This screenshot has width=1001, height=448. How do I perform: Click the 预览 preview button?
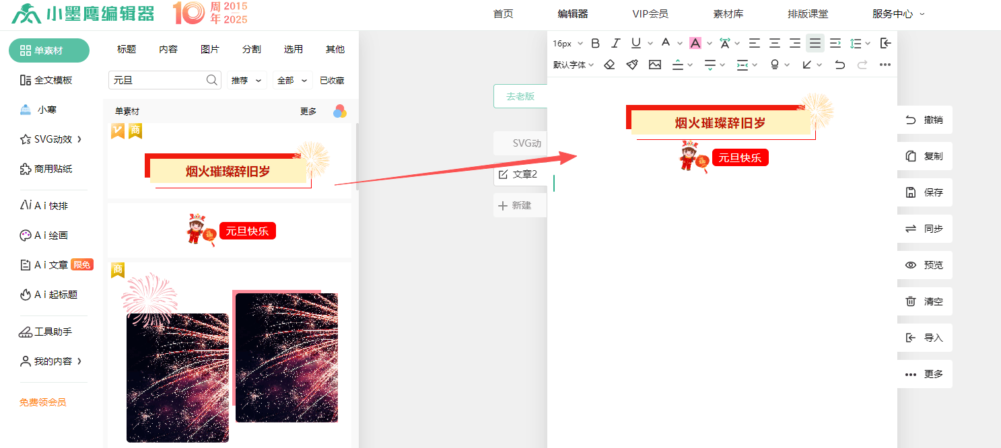(925, 265)
